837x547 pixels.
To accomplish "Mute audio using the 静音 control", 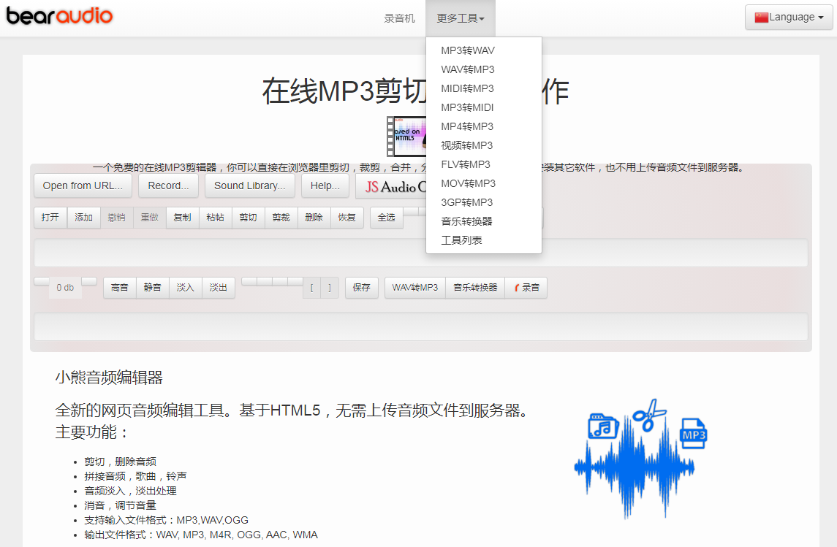I will click(x=152, y=287).
